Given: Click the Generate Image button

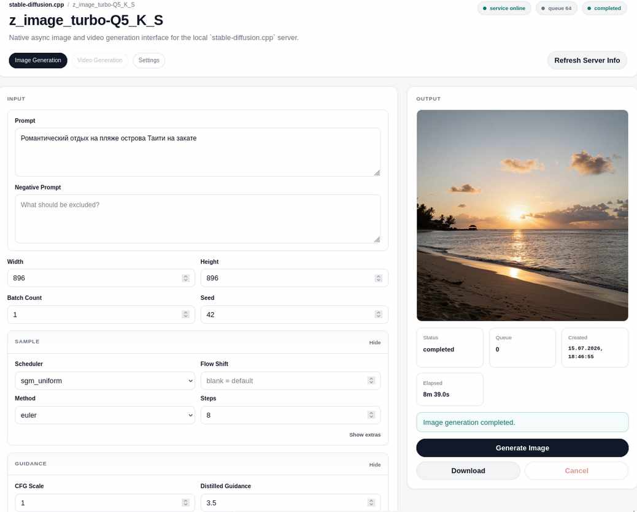Looking at the screenshot, I should coord(522,448).
